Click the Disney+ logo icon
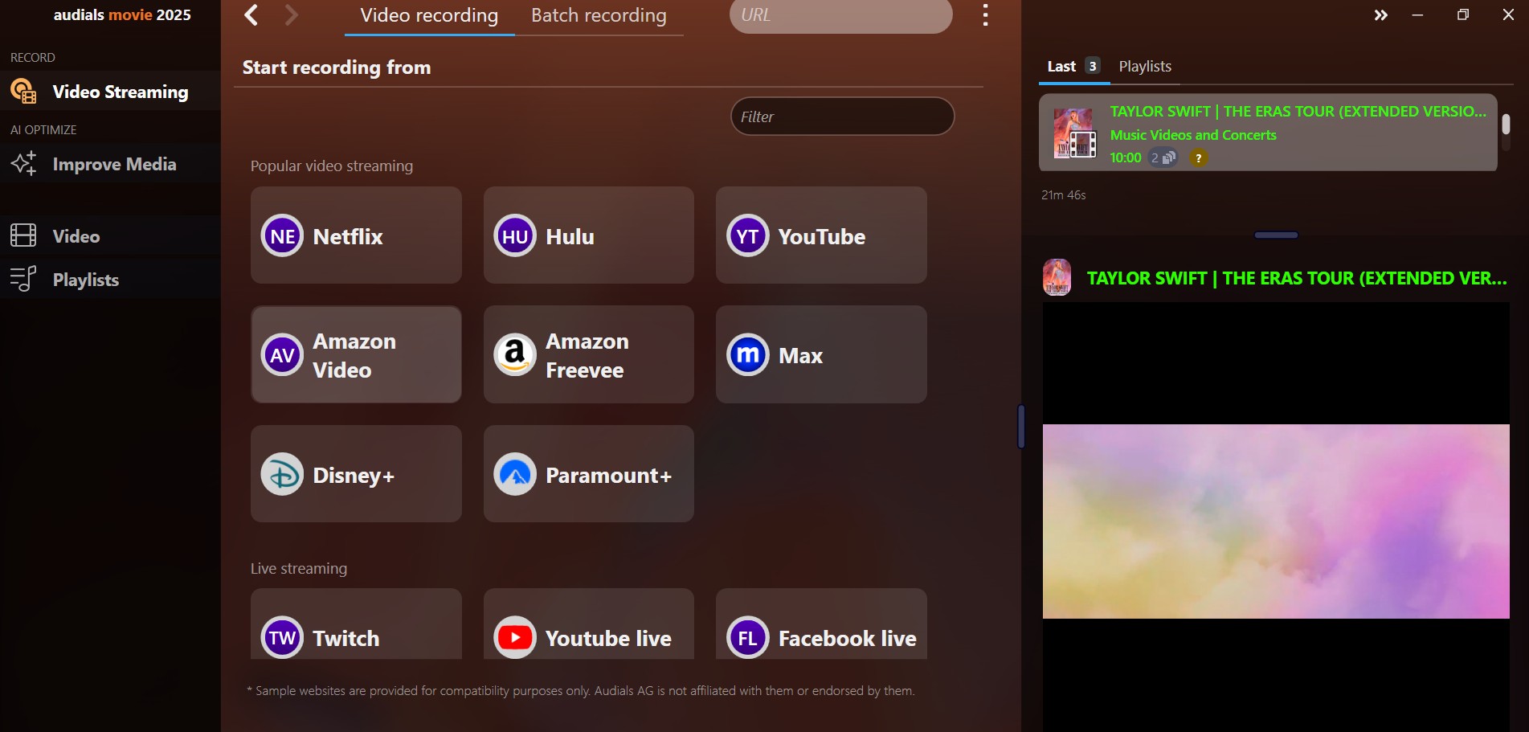1529x732 pixels. 282,474
